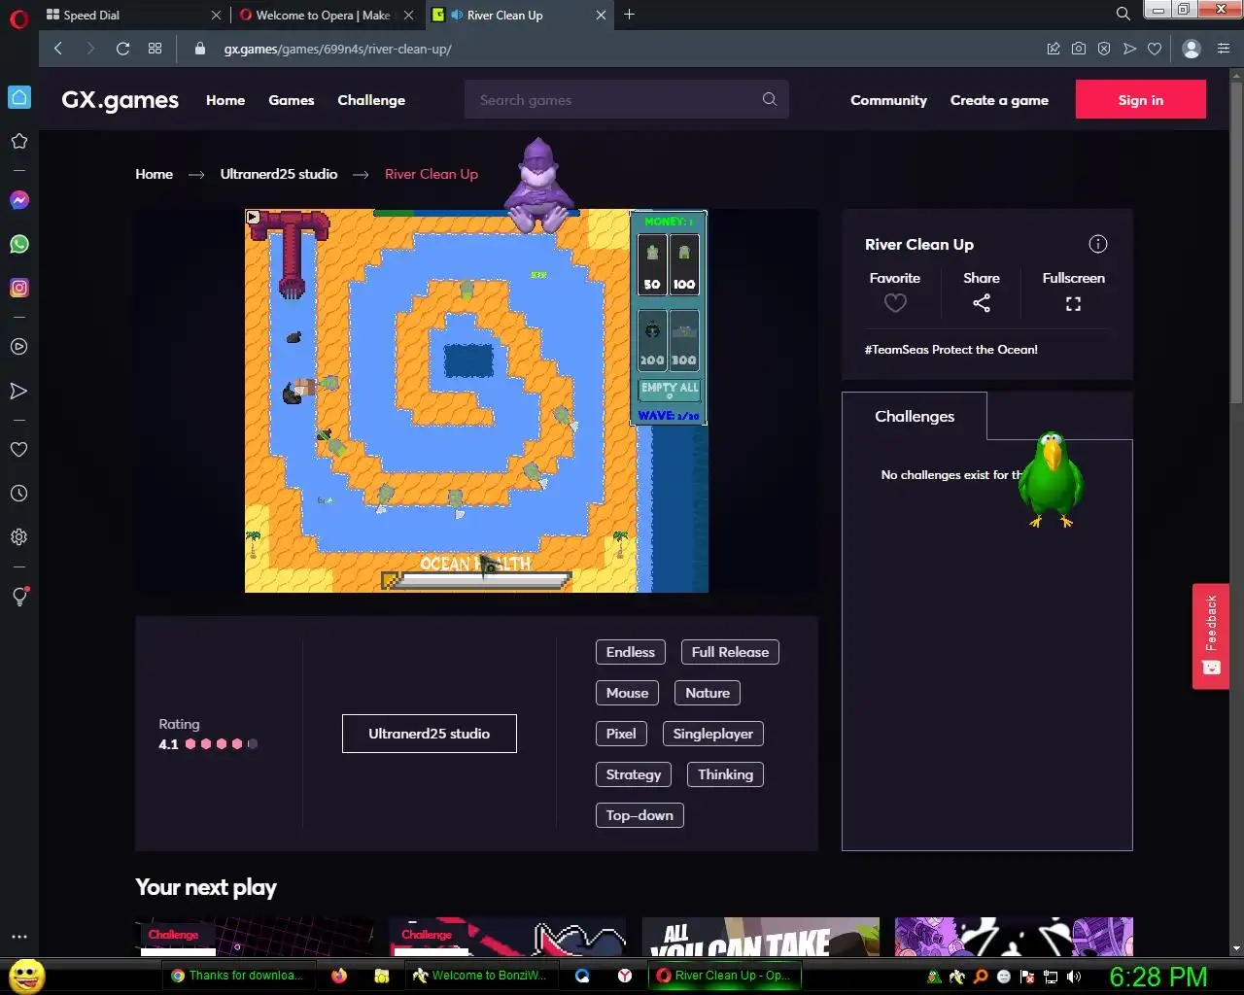Open Games in GX.games navigation
The width and height of the screenshot is (1244, 995).
[x=292, y=100]
